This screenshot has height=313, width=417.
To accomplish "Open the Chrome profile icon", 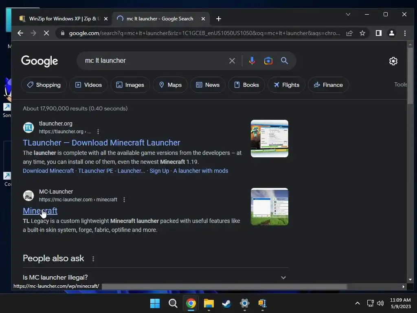I will (391, 33).
